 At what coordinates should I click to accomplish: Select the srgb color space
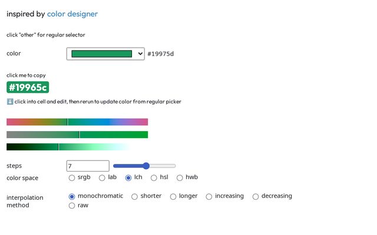coord(72,177)
